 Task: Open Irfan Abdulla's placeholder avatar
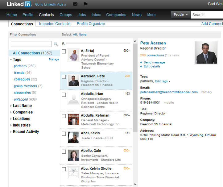[73, 98]
